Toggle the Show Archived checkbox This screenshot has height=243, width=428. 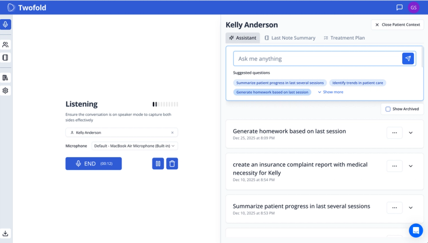point(388,109)
